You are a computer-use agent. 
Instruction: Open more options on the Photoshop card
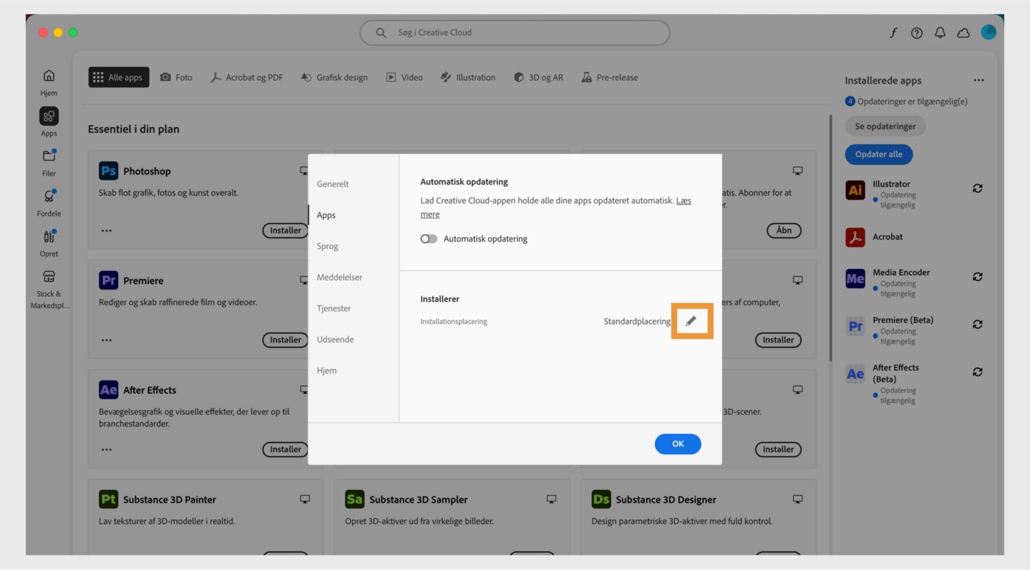click(x=107, y=231)
